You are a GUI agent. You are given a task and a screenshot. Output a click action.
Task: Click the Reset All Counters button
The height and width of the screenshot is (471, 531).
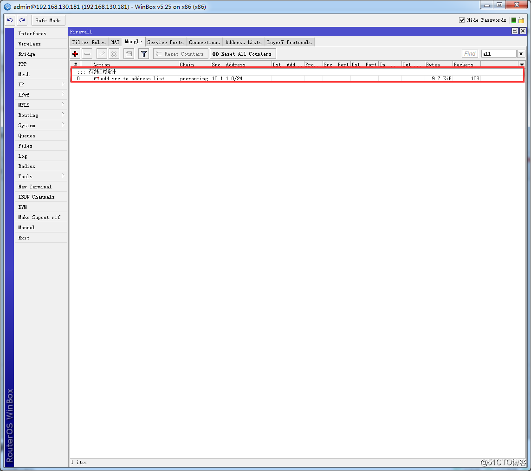coord(242,54)
